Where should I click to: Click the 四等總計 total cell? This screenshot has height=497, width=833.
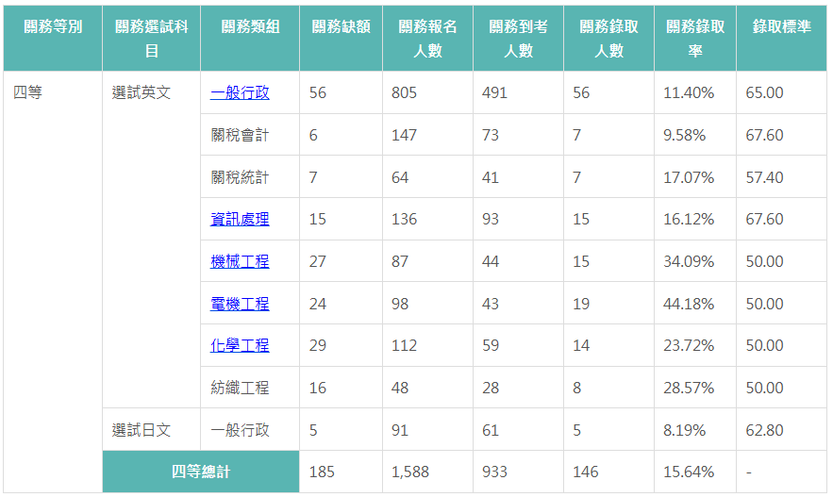(201, 472)
